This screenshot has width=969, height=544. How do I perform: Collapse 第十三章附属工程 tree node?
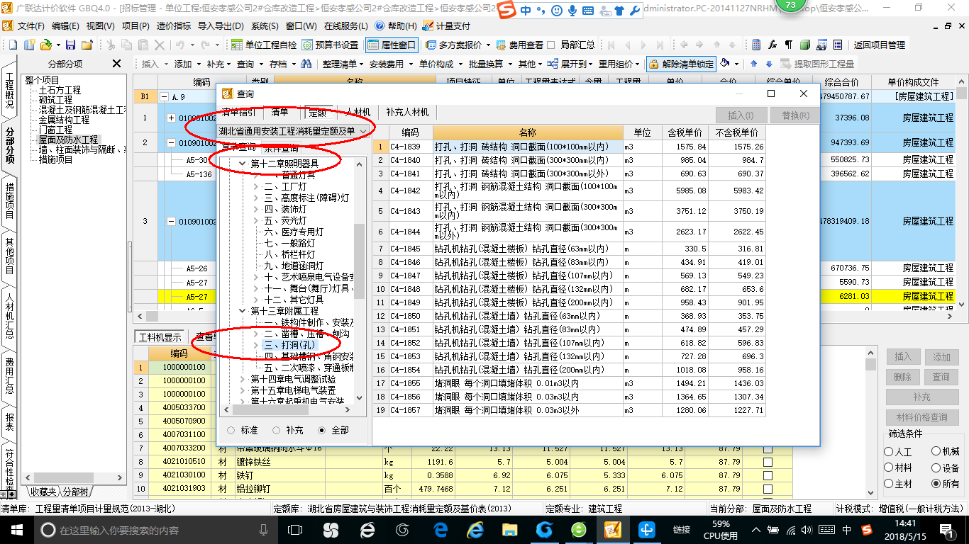coord(243,311)
